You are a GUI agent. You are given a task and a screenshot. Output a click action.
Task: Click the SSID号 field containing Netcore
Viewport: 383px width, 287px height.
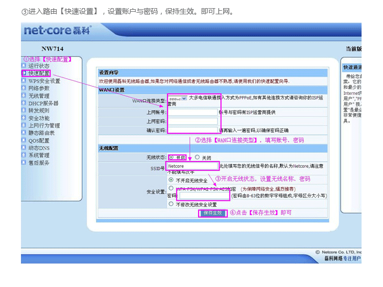[x=192, y=166]
